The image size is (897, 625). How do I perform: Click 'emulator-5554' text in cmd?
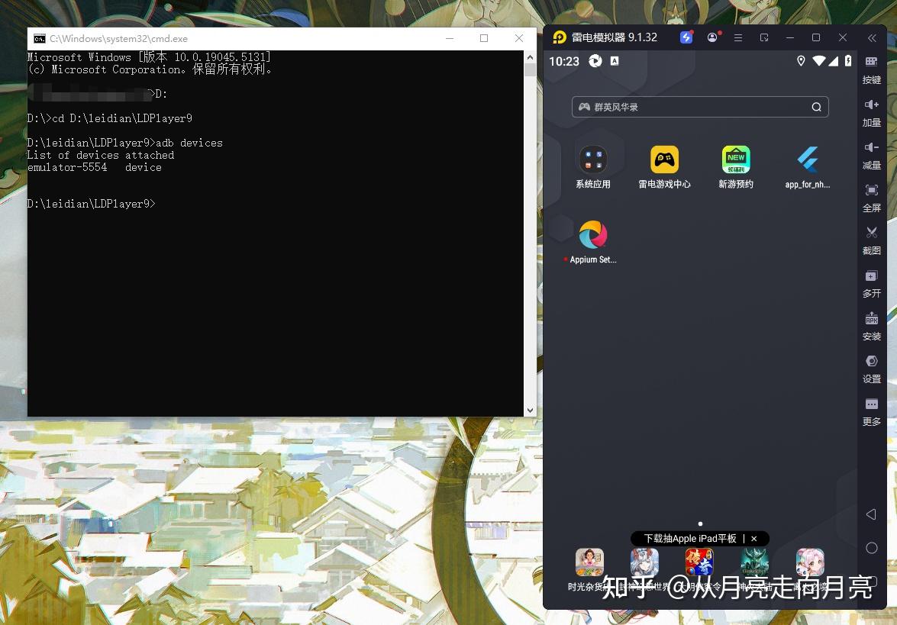click(x=67, y=168)
